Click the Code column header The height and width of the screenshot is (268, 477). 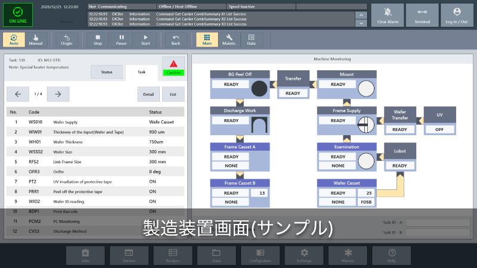pos(34,112)
